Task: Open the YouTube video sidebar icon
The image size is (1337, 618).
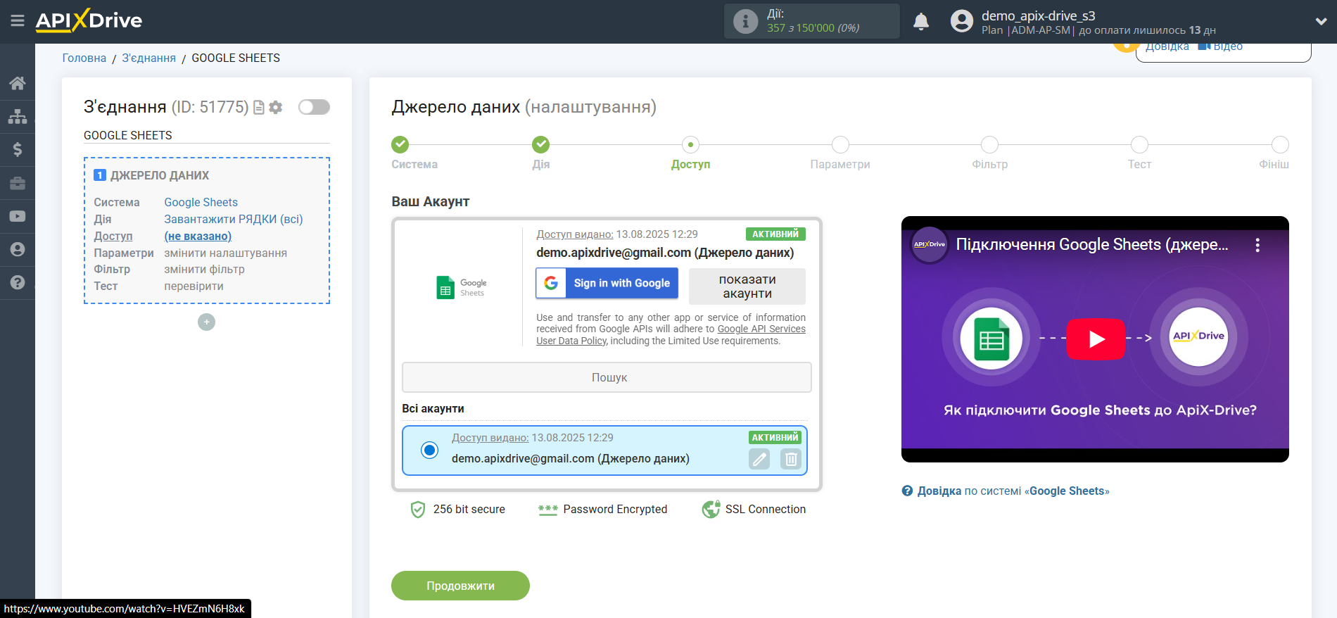Action: click(x=18, y=216)
